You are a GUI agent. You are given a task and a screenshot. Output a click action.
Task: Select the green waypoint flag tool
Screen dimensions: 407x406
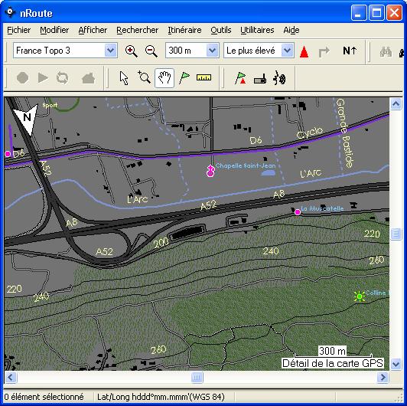pos(184,77)
